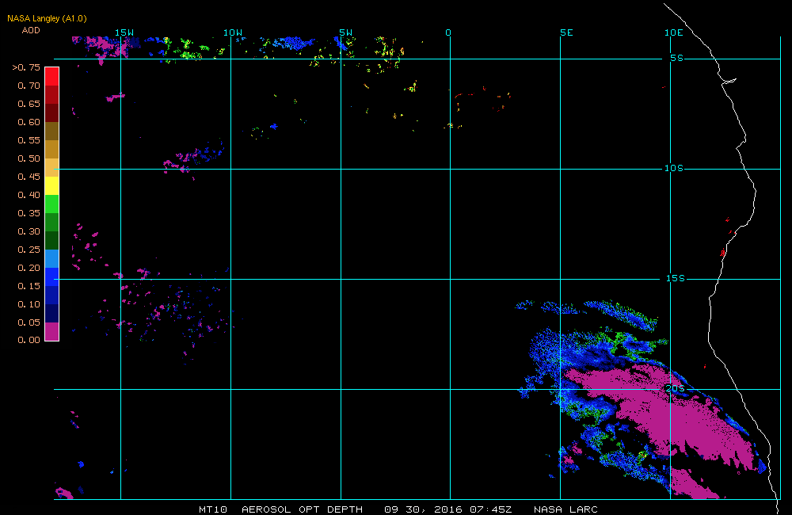792x515 pixels.
Task: Click the '0' longitude label
Action: [448, 32]
